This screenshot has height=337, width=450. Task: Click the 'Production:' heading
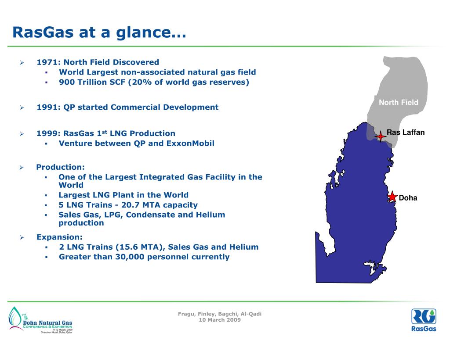coord(60,167)
